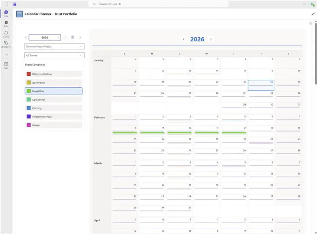Toggle the Planning category filter
This screenshot has height=234, width=317.
click(x=54, y=108)
